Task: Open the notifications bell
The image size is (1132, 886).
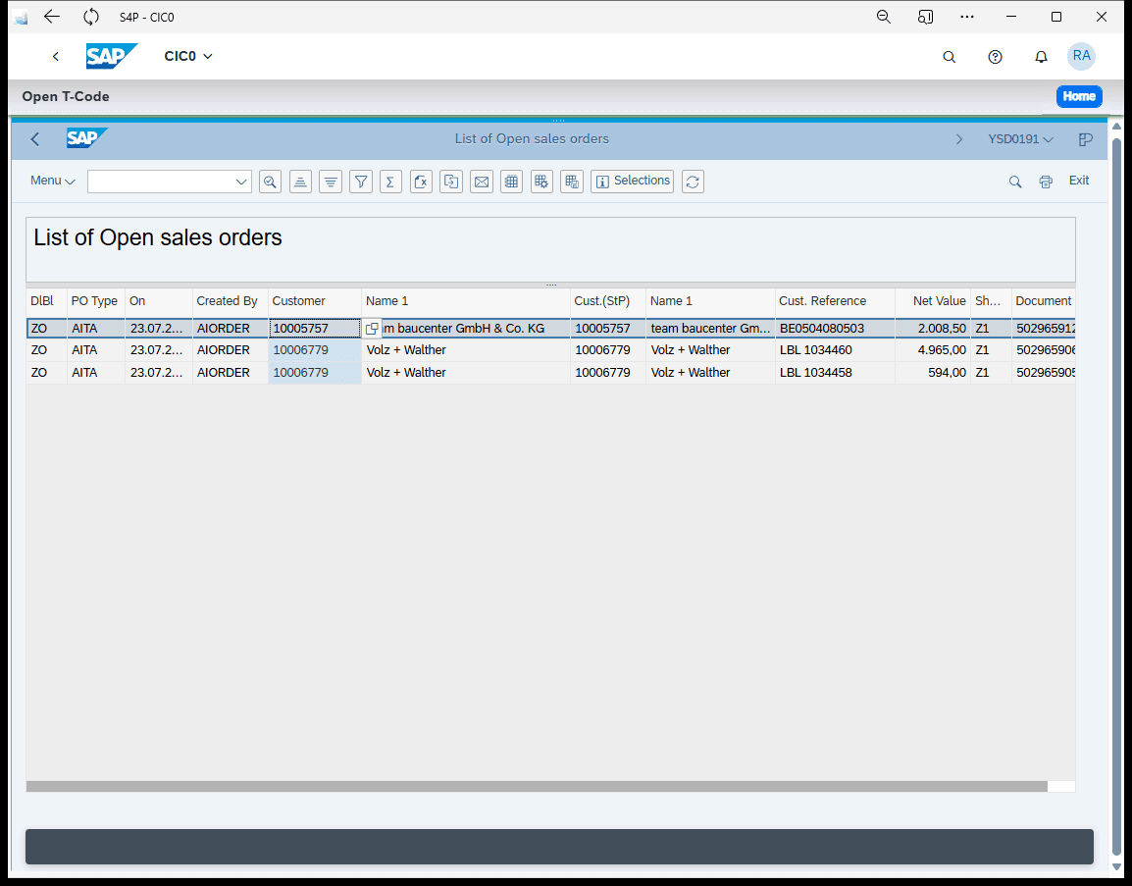Action: (x=1041, y=56)
